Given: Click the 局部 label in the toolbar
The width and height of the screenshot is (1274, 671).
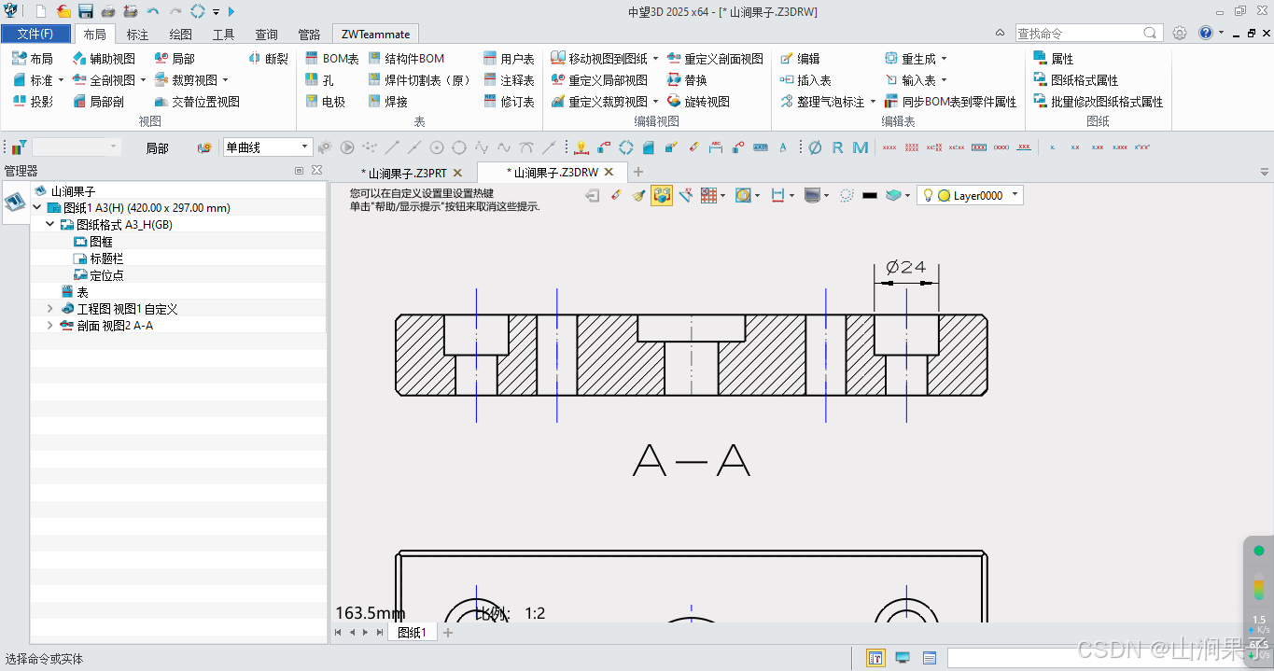Looking at the screenshot, I should coord(158,147).
